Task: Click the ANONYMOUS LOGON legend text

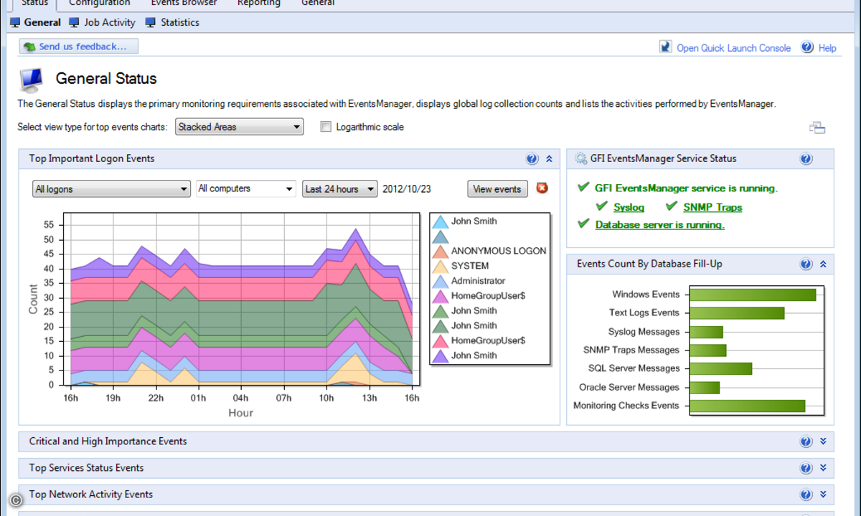Action: click(x=499, y=252)
